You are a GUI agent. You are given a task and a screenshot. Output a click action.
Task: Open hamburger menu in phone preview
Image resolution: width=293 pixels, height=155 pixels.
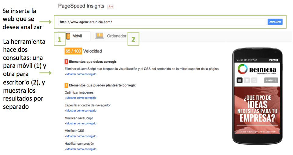pyautogui.click(x=240, y=80)
